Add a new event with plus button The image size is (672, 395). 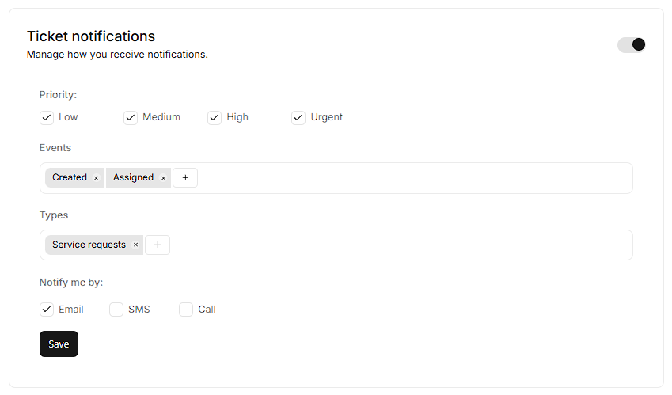(185, 178)
